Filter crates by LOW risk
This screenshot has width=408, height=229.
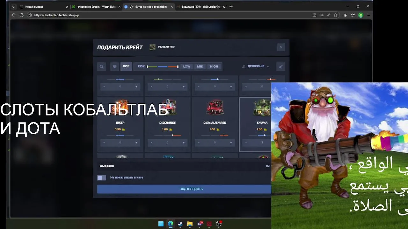[186, 66]
